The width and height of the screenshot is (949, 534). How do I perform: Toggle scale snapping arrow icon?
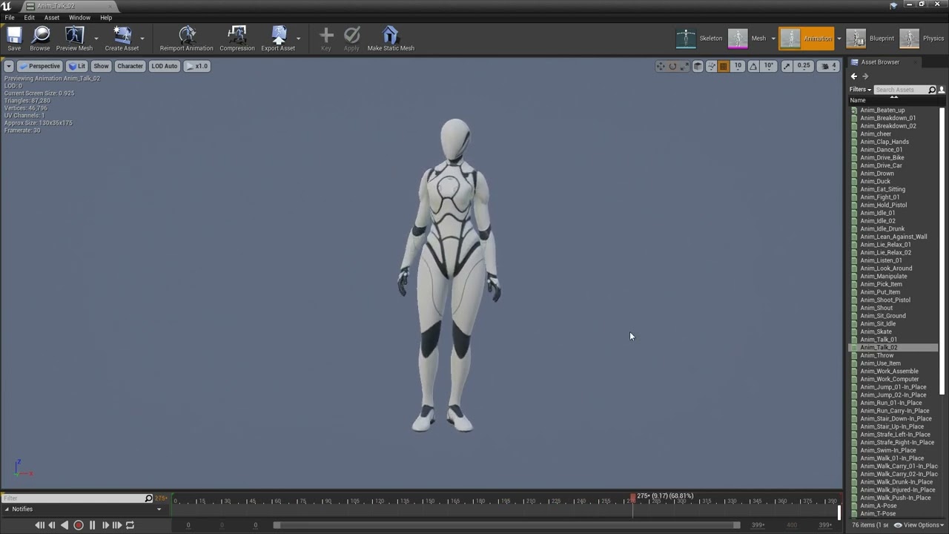pyautogui.click(x=787, y=66)
